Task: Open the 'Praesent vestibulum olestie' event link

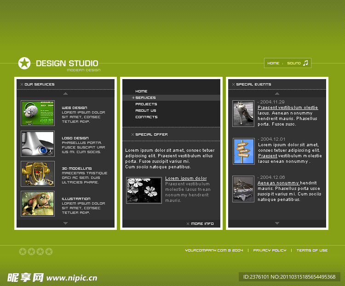Action: tap(287, 108)
